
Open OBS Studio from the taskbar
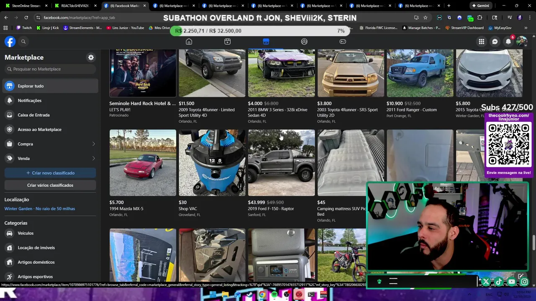(x=287, y=294)
